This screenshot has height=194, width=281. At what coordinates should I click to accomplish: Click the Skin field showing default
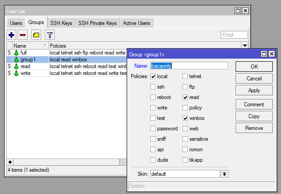click(185, 174)
